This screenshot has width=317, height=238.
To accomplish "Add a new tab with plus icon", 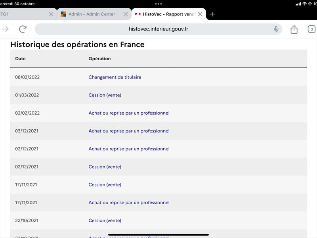I will (212, 14).
